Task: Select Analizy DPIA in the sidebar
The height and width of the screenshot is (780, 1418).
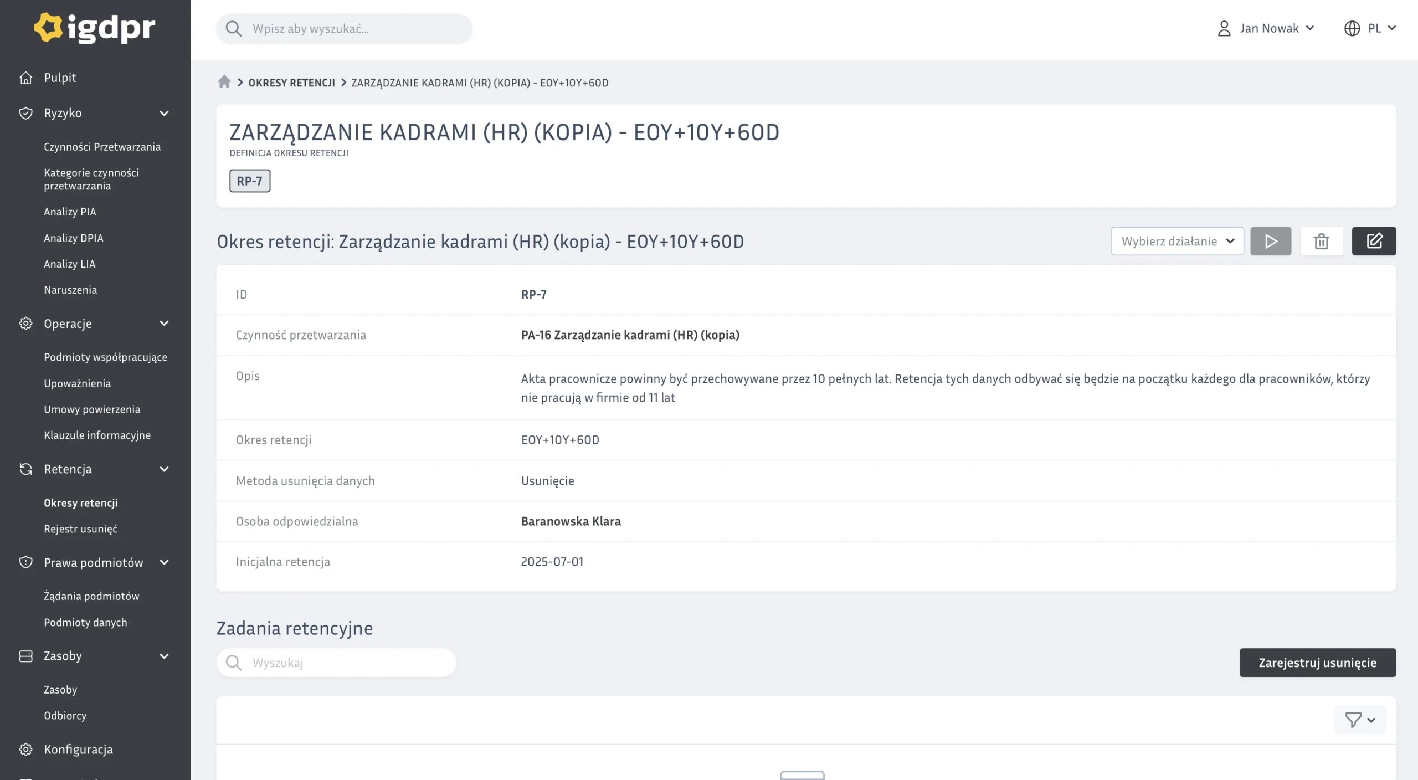Action: coord(73,238)
